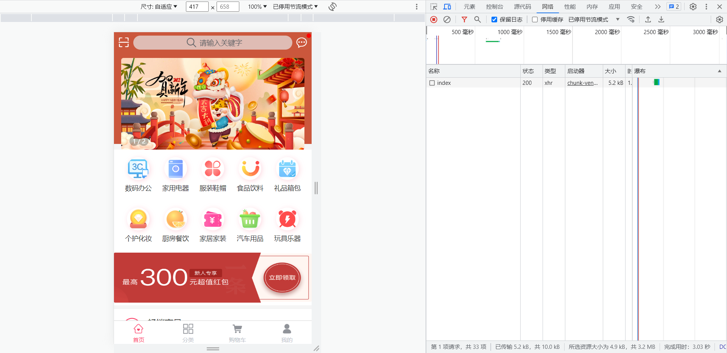
Task: Switch to the 控制台 tab
Action: click(495, 7)
